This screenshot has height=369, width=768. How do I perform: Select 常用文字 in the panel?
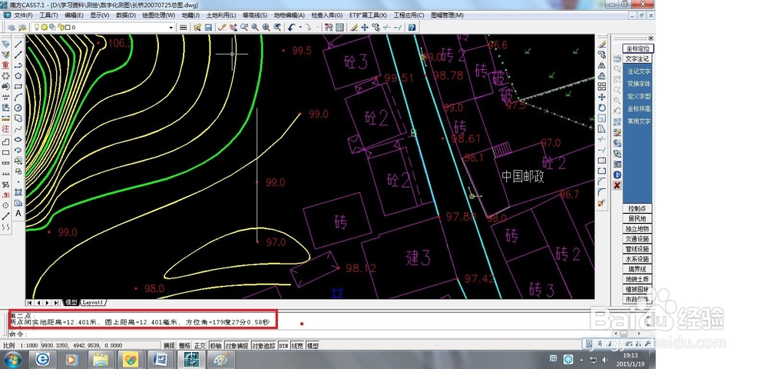[x=639, y=121]
